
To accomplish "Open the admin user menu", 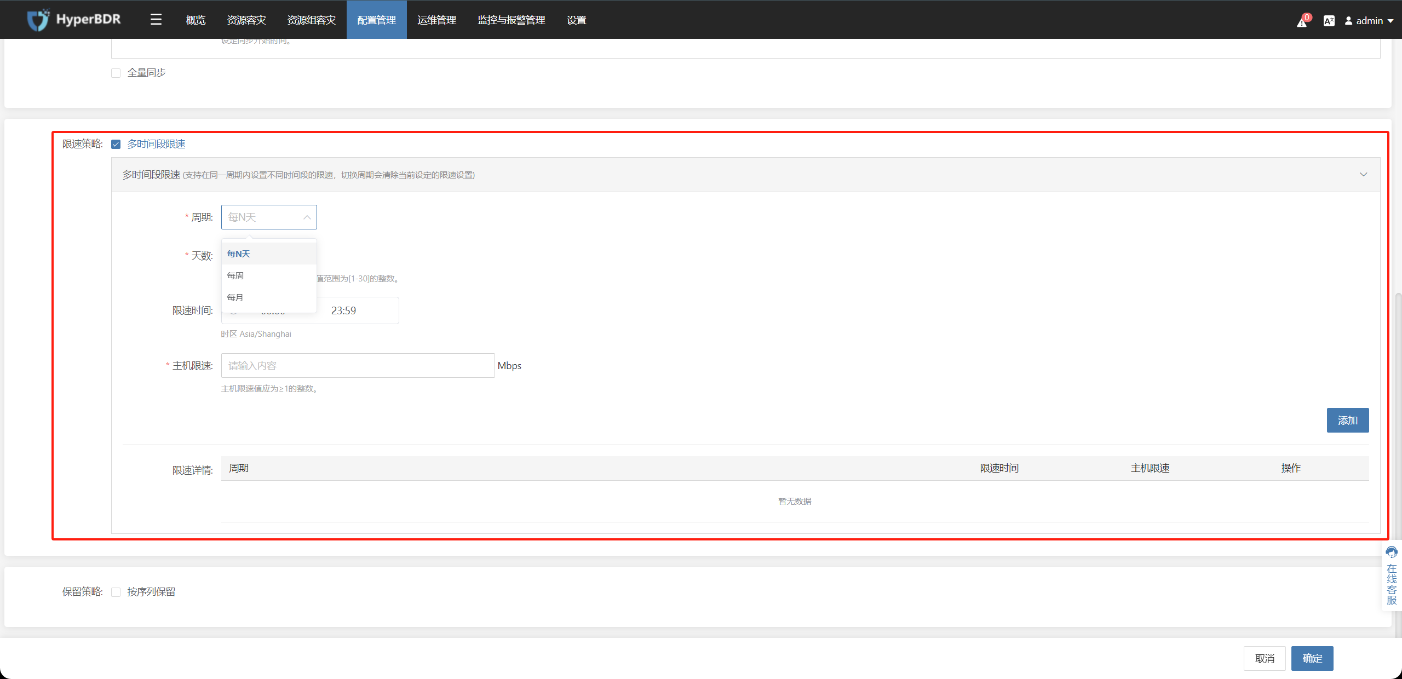I will [x=1369, y=21].
